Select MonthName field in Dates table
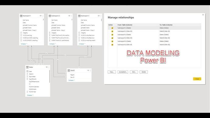This screenshot has height=118, width=210. (x=33, y=89)
